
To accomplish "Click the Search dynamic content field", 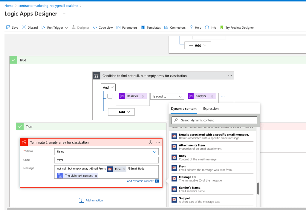I will point(214,120).
